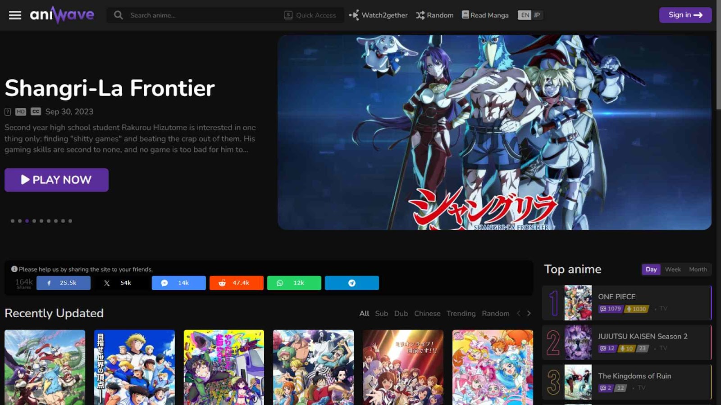Viewport: 721px width, 405px height.
Task: Go to previous Recently Updated page arrow
Action: click(x=519, y=314)
